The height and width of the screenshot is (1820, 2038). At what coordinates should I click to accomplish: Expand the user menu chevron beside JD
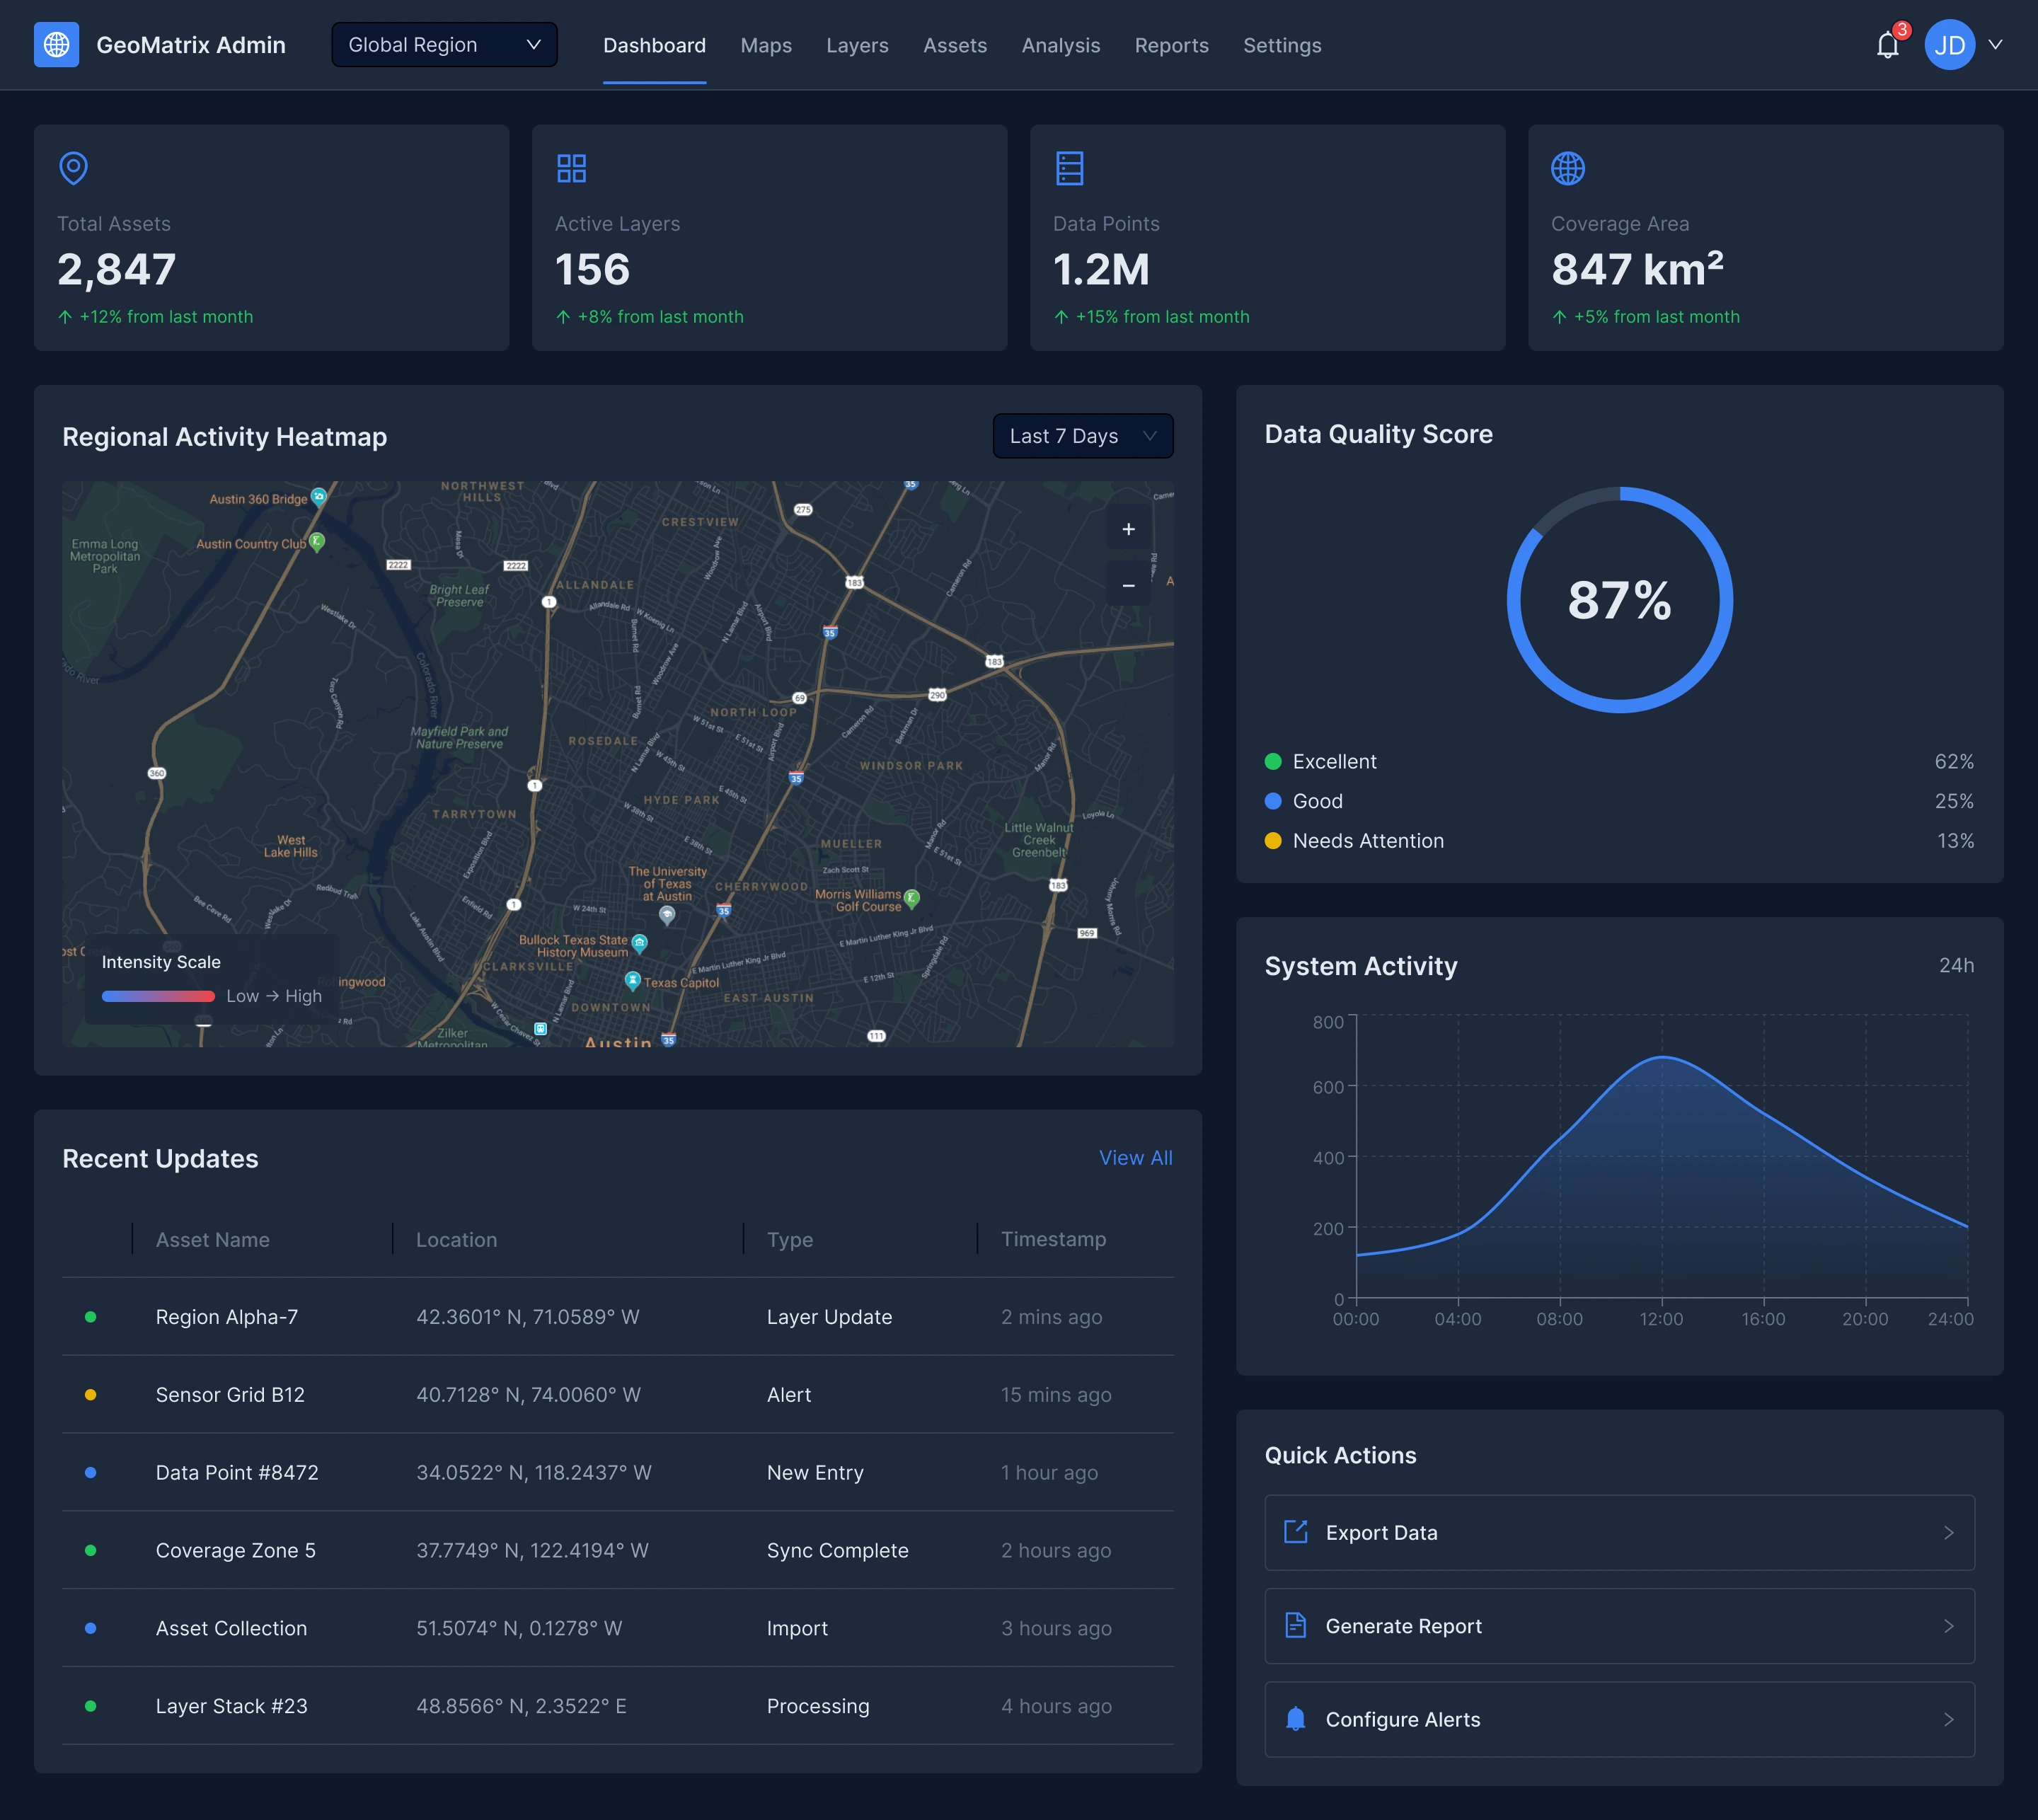click(x=1995, y=45)
